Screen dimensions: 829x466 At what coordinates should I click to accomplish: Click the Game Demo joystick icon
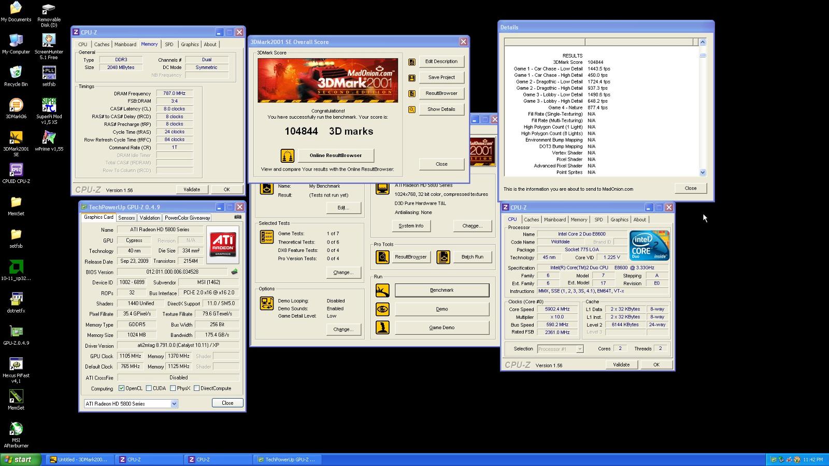(382, 328)
